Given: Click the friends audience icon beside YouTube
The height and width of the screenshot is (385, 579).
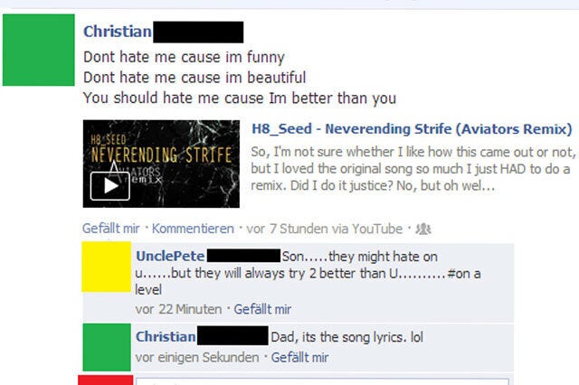Looking at the screenshot, I should [x=423, y=229].
